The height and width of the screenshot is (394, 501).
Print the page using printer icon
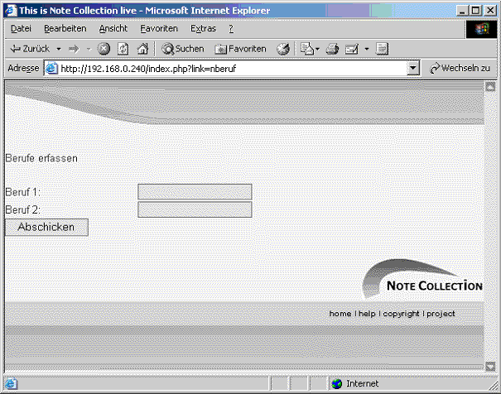(x=332, y=49)
